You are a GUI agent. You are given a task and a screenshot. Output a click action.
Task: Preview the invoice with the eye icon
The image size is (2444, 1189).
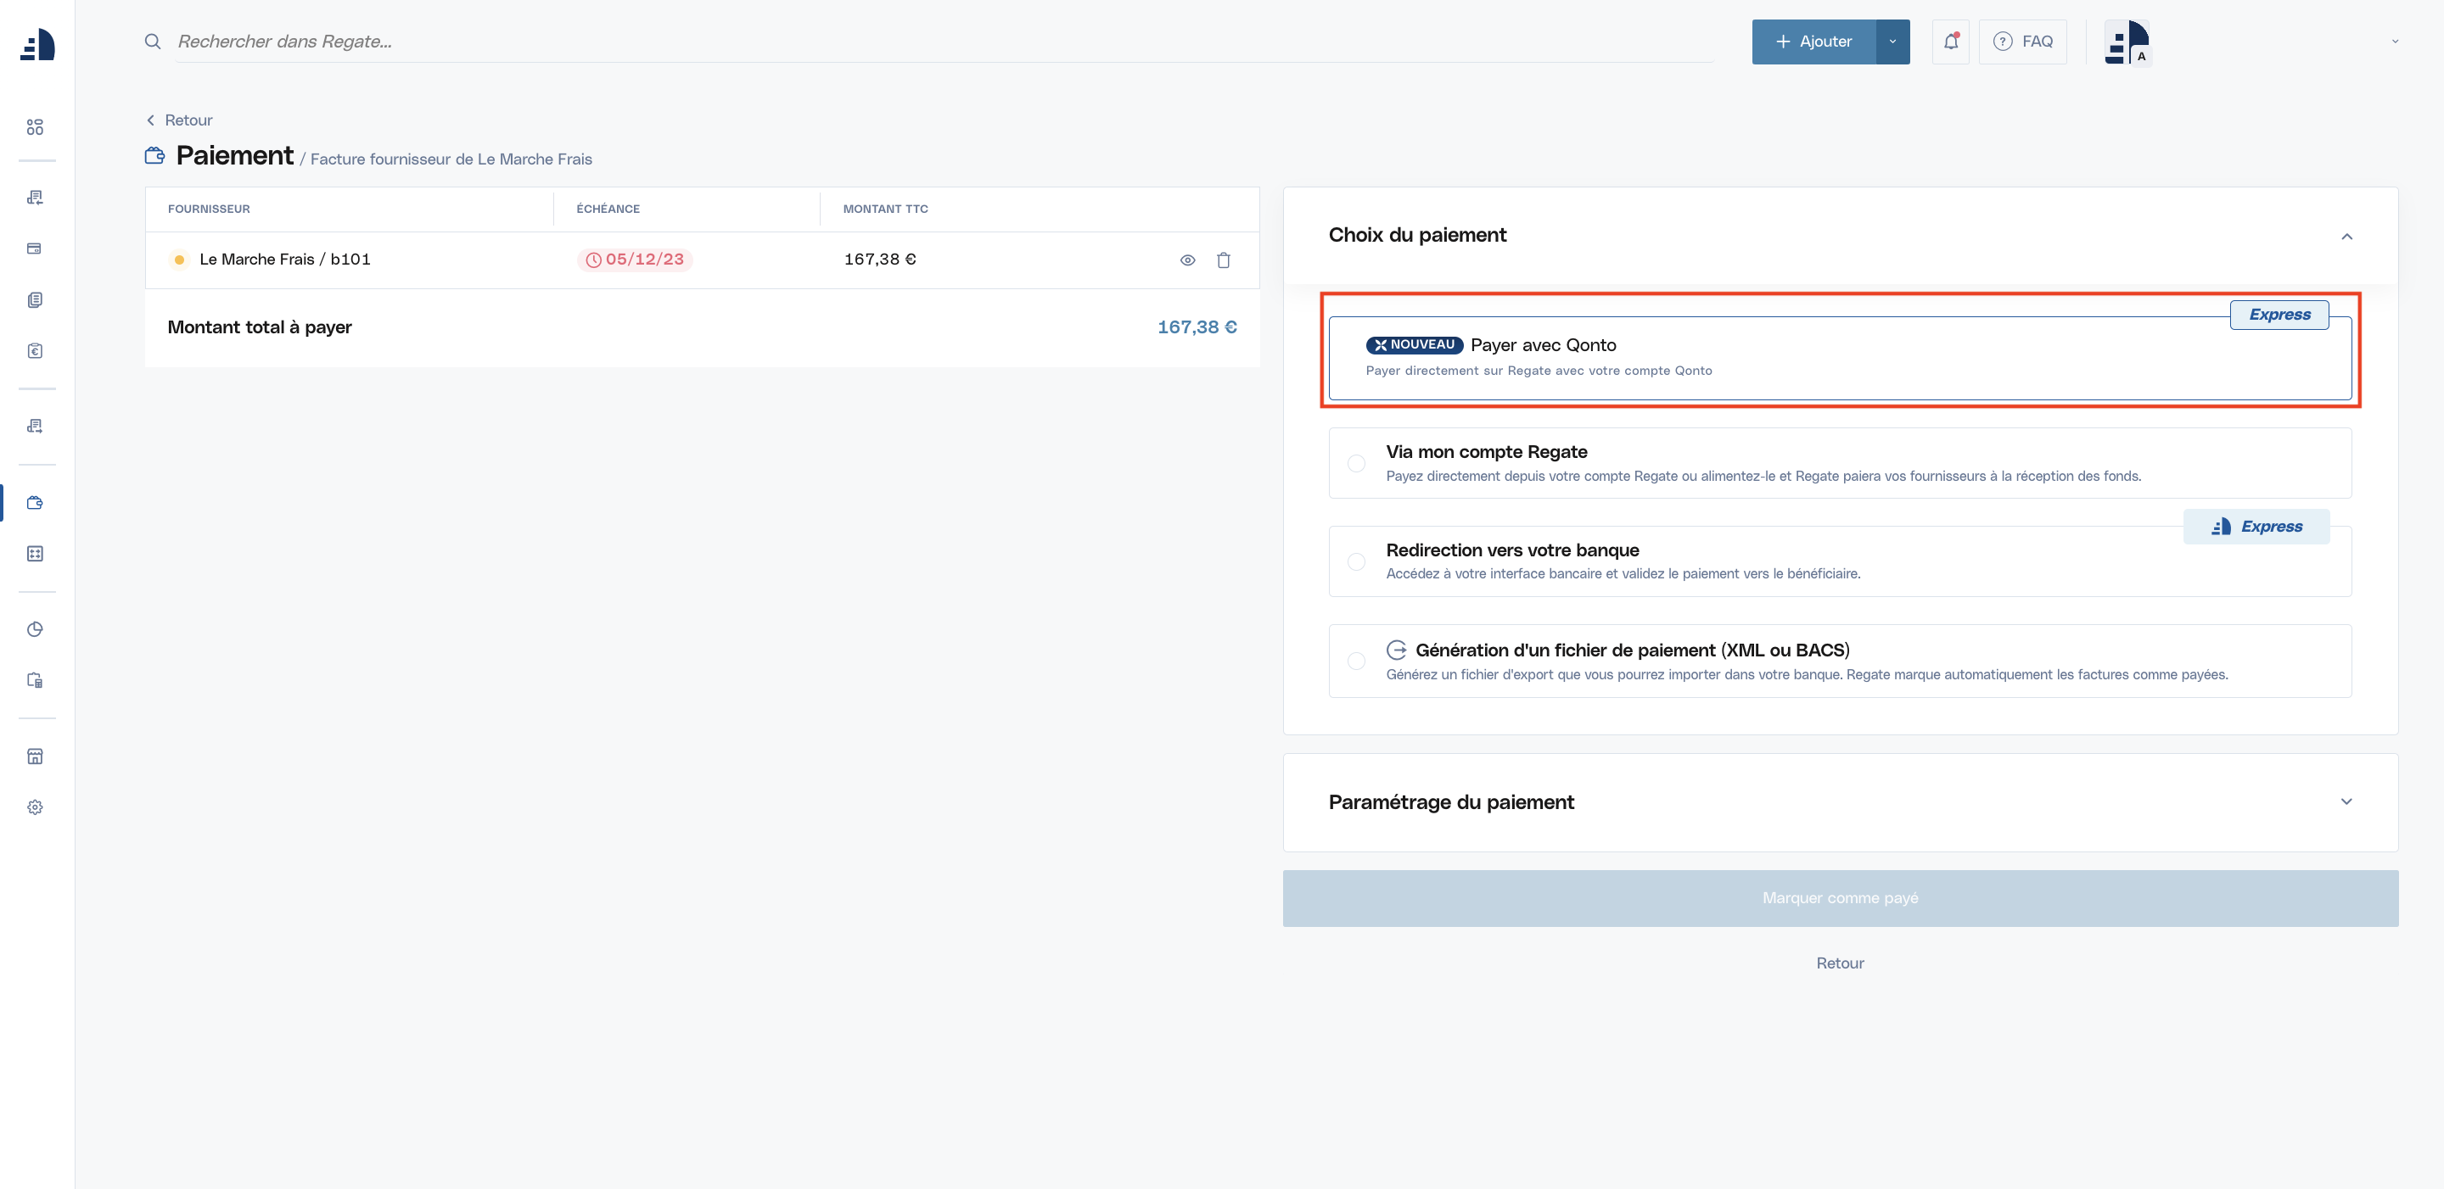[x=1188, y=260]
